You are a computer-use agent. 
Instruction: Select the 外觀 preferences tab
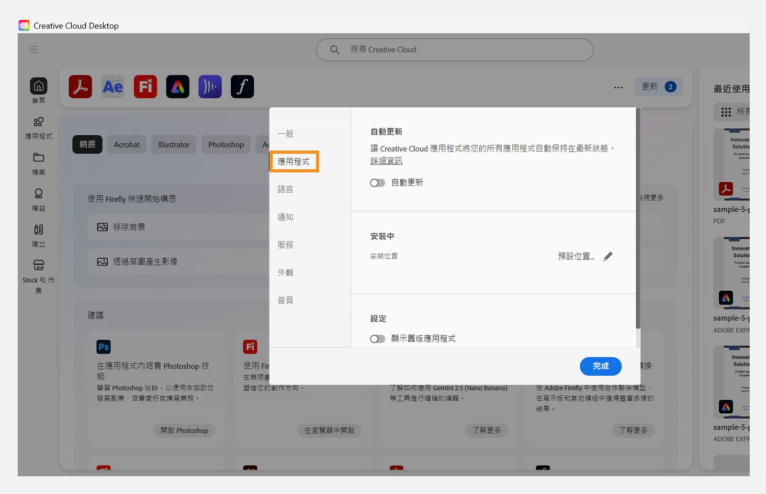[286, 273]
